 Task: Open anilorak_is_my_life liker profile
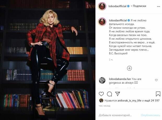tap(129, 101)
